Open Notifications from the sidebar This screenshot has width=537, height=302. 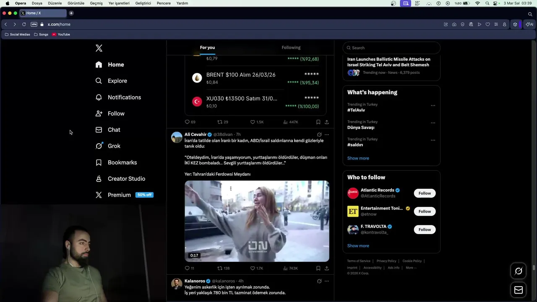118,97
